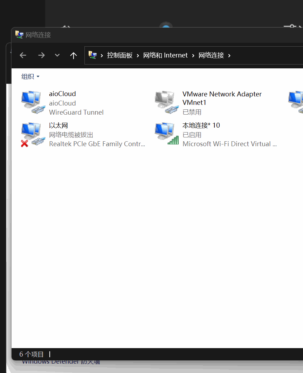Screen dimensions: 303x373
Task: Expand the chevron after 网络和 Internet
Action: point(193,55)
